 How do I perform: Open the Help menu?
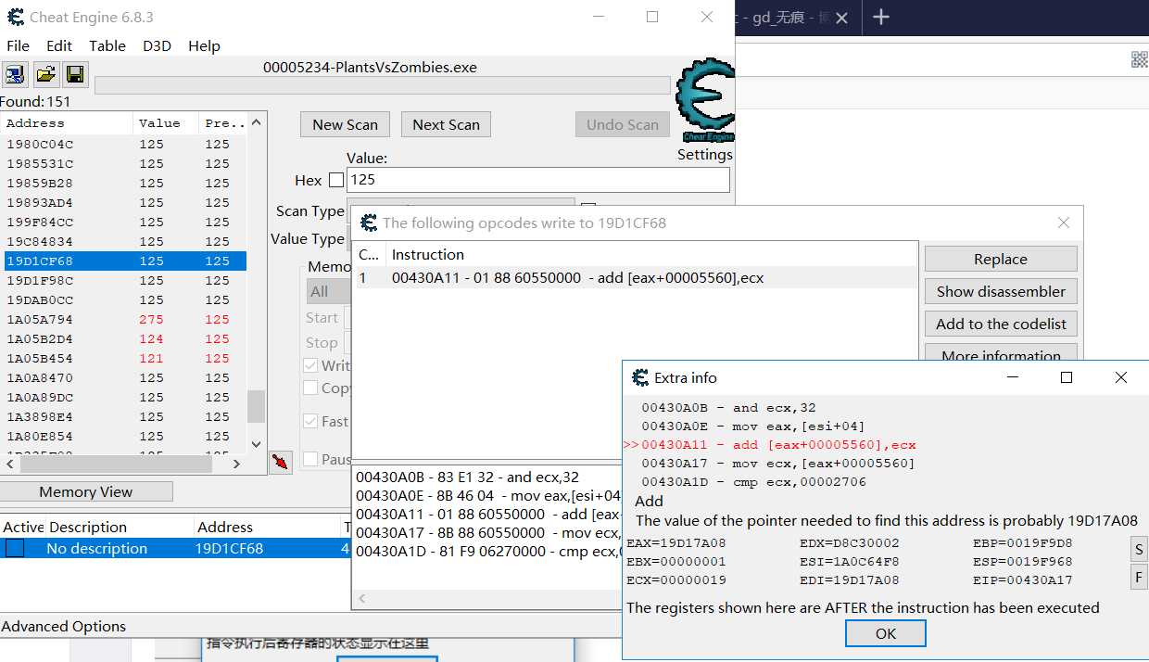click(x=204, y=45)
